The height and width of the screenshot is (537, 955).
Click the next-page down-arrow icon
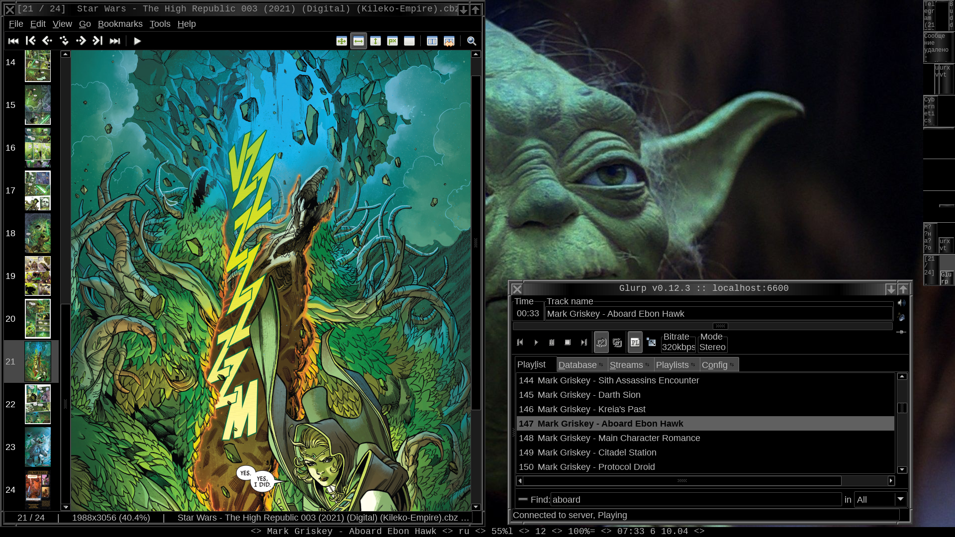64,41
